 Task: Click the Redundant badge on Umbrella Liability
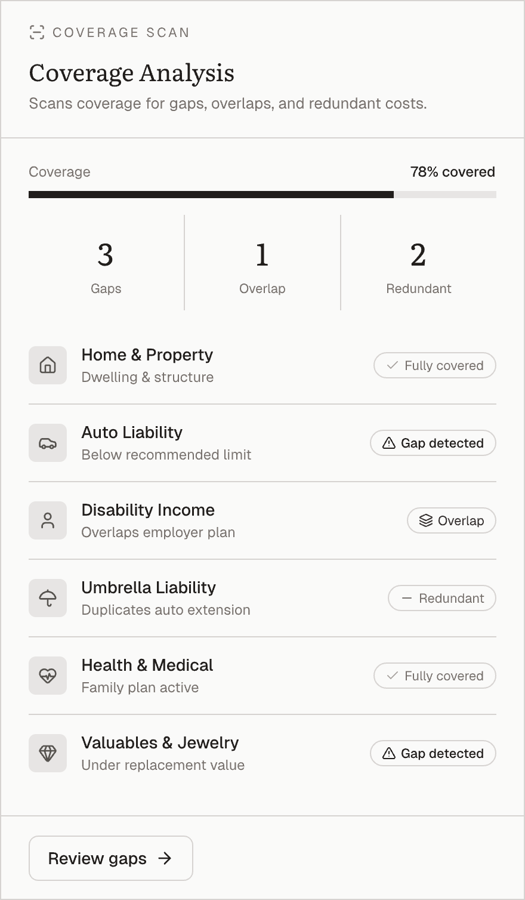[x=442, y=598]
